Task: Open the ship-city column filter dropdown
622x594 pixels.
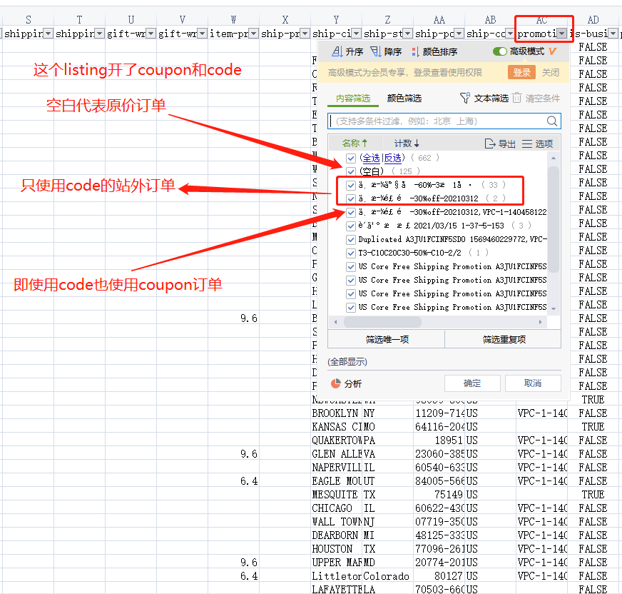Action: point(357,34)
